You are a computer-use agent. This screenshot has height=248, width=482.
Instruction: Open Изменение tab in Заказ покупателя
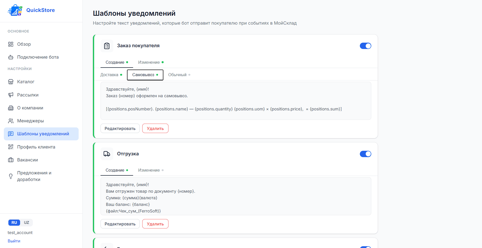point(151,62)
